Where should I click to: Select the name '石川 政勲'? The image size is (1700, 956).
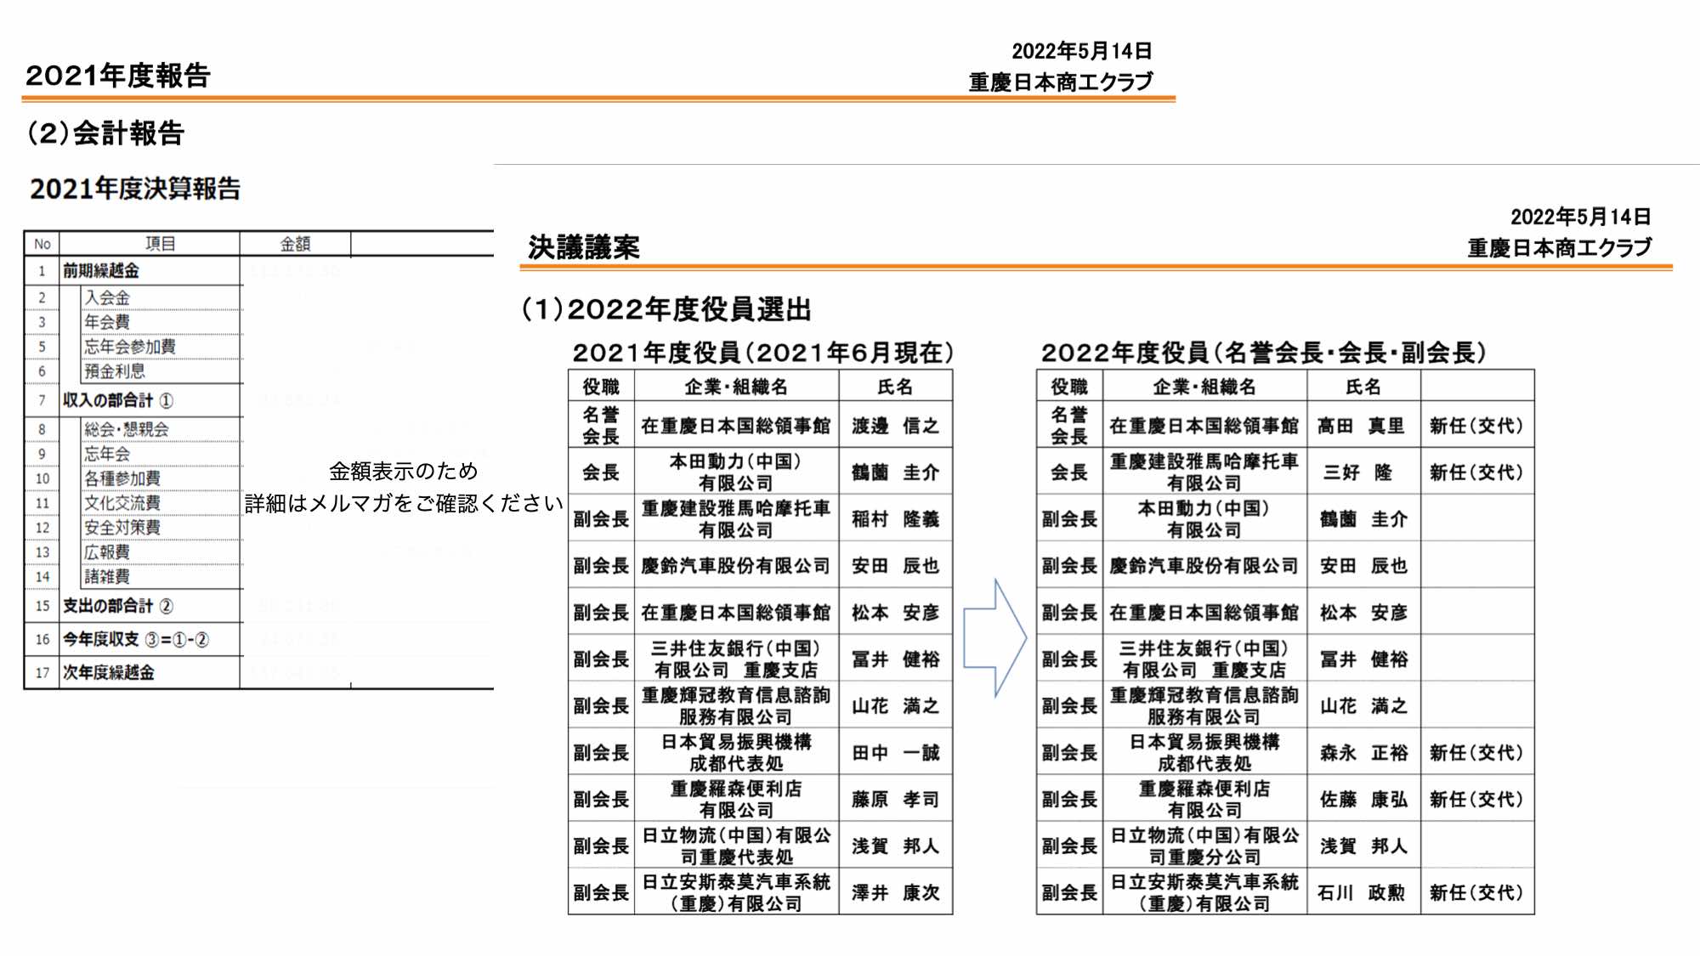coord(1361,893)
